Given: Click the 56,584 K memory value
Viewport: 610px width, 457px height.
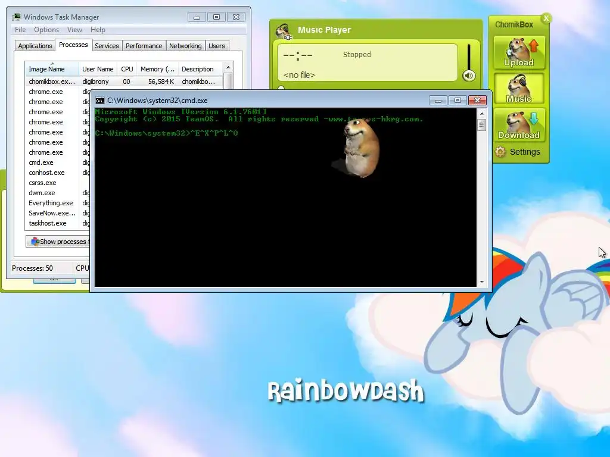Looking at the screenshot, I should click(x=161, y=82).
